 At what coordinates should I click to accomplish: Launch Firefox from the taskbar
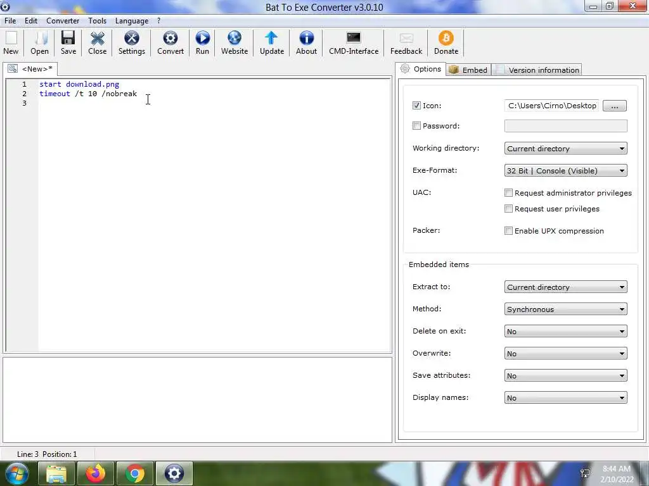click(96, 473)
